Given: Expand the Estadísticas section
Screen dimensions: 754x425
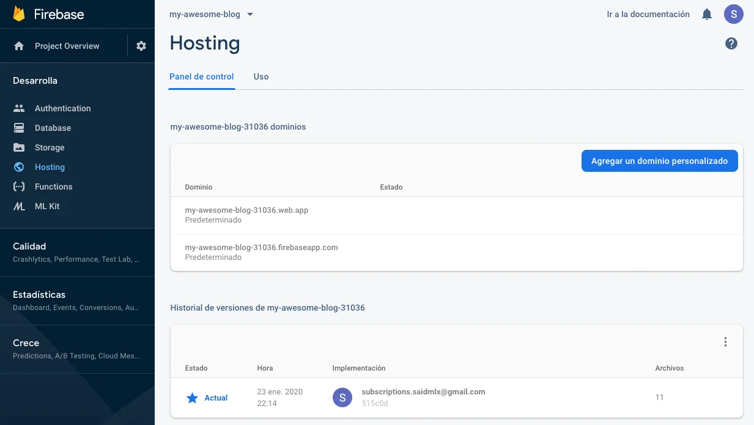Looking at the screenshot, I should click(x=77, y=300).
